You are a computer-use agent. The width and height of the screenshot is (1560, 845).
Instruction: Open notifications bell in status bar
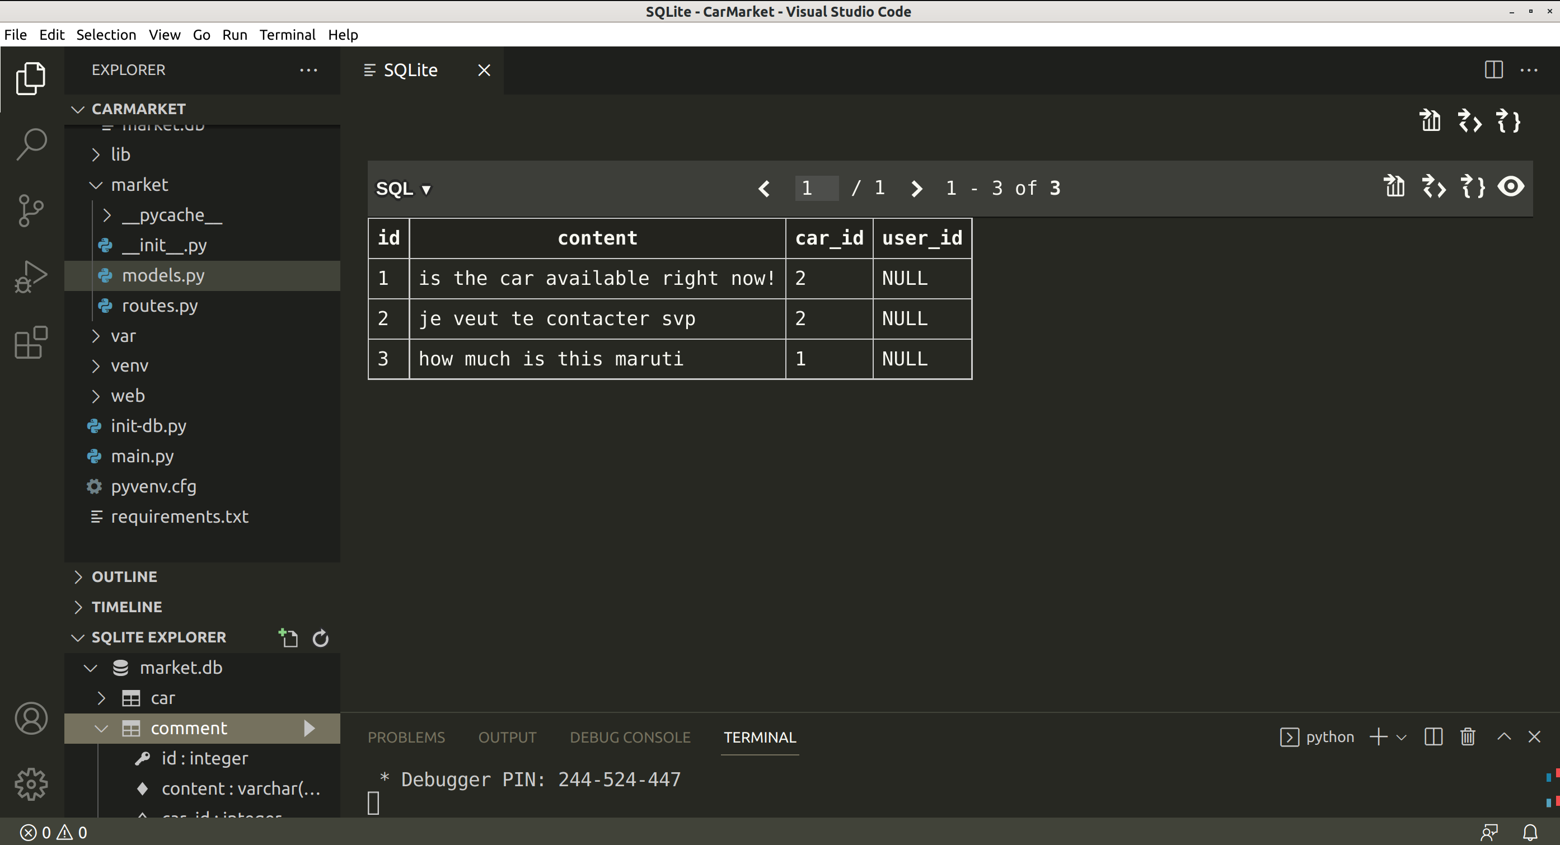click(x=1530, y=833)
